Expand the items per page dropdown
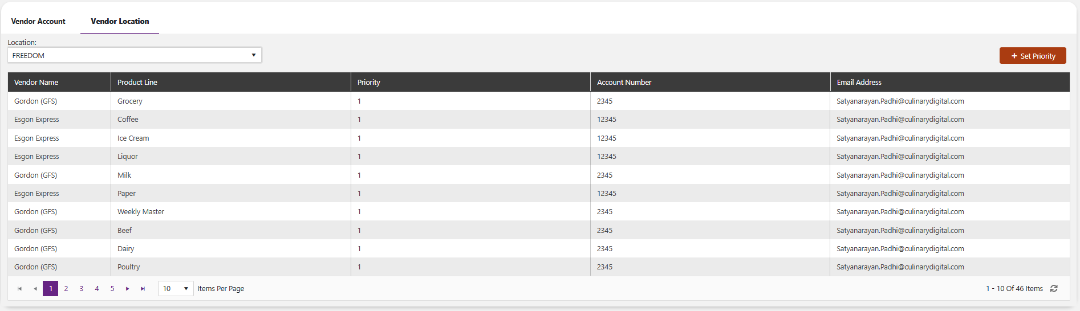The image size is (1080, 311). pyautogui.click(x=176, y=289)
